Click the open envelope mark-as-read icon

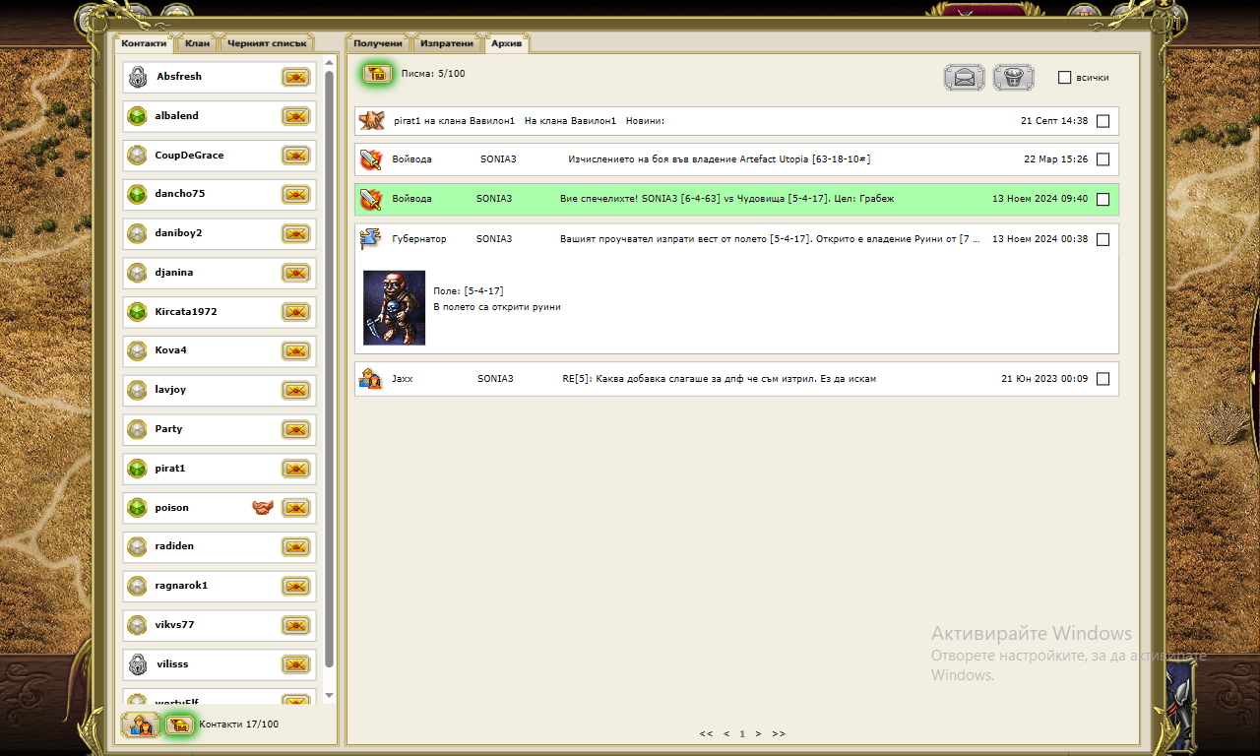click(x=964, y=77)
